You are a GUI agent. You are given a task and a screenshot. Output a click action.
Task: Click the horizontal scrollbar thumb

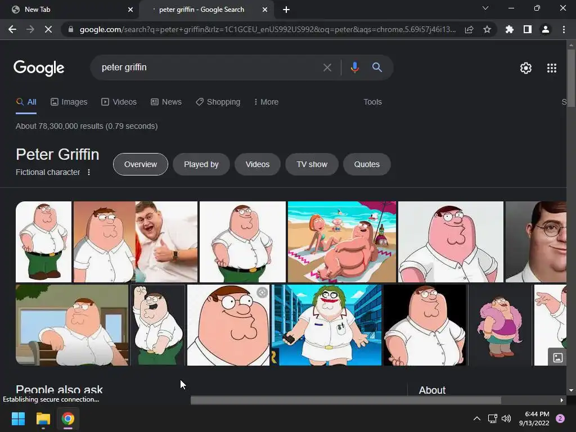click(x=346, y=400)
